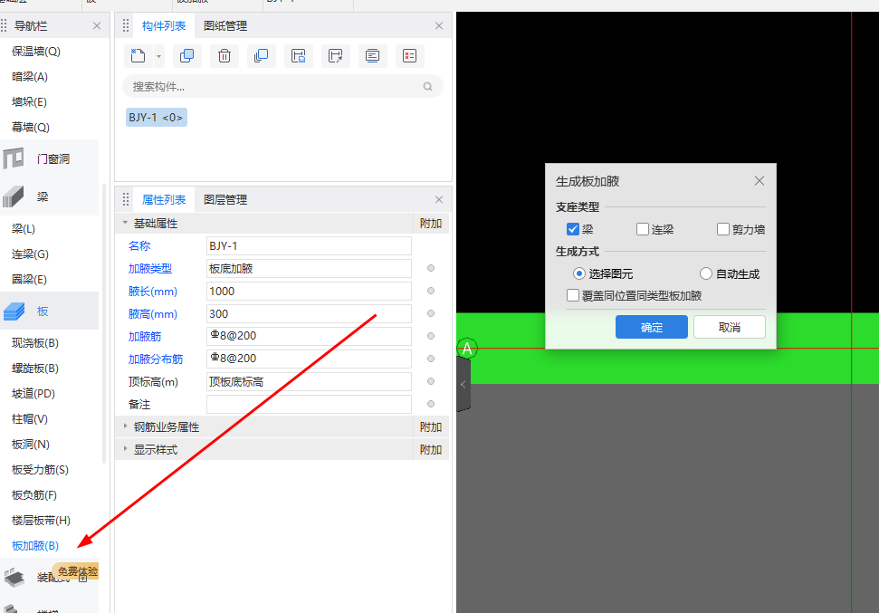Close the 生成板加腋 dialog
Viewport: 879px width, 613px height.
click(759, 180)
